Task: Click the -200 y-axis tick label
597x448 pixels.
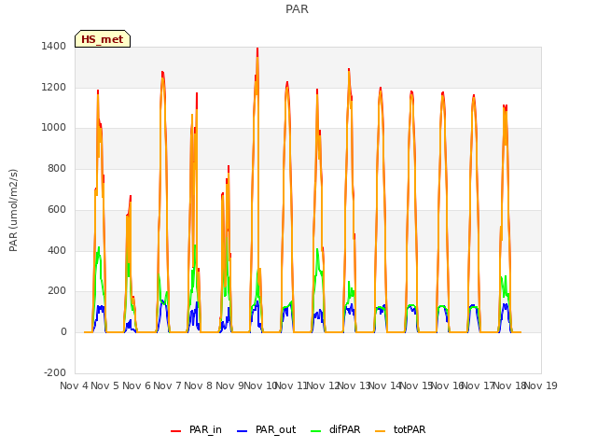Action: coord(55,372)
